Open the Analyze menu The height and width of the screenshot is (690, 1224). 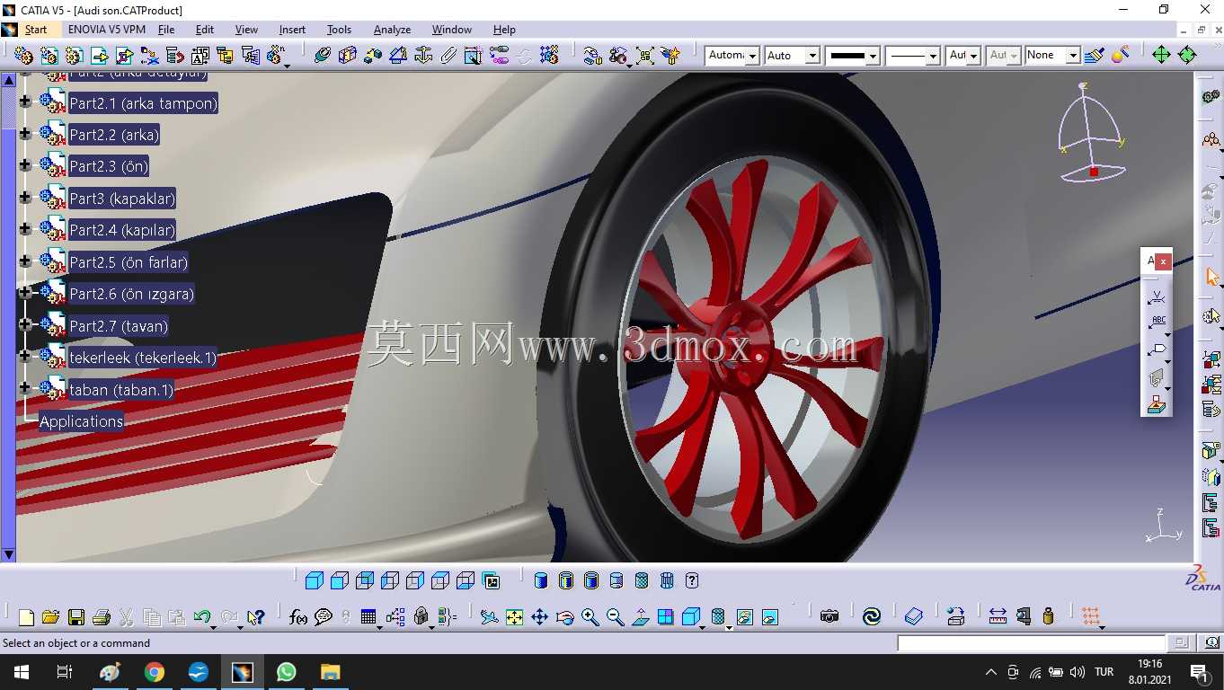(392, 30)
